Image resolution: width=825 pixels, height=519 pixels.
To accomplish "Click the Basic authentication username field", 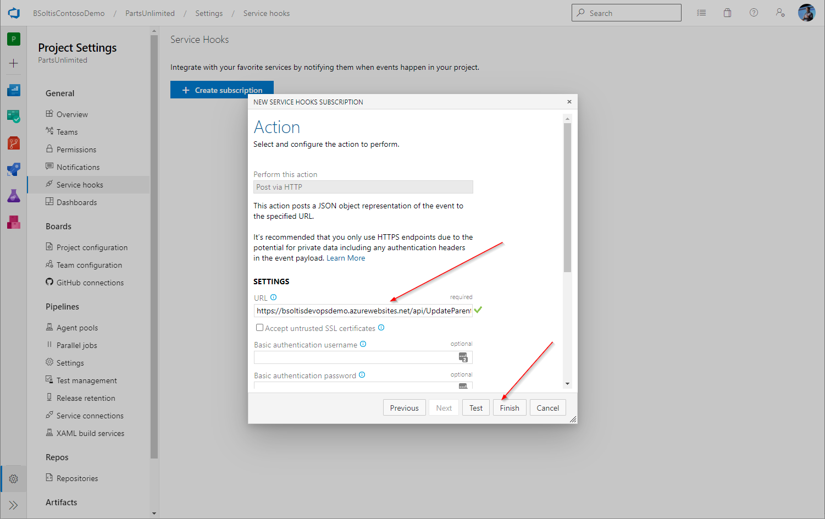I will click(356, 357).
